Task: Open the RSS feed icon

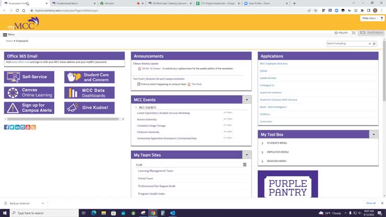Action: 33,127
